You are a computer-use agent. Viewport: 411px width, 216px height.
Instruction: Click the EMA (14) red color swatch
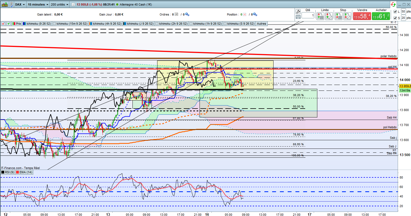(x=17, y=172)
